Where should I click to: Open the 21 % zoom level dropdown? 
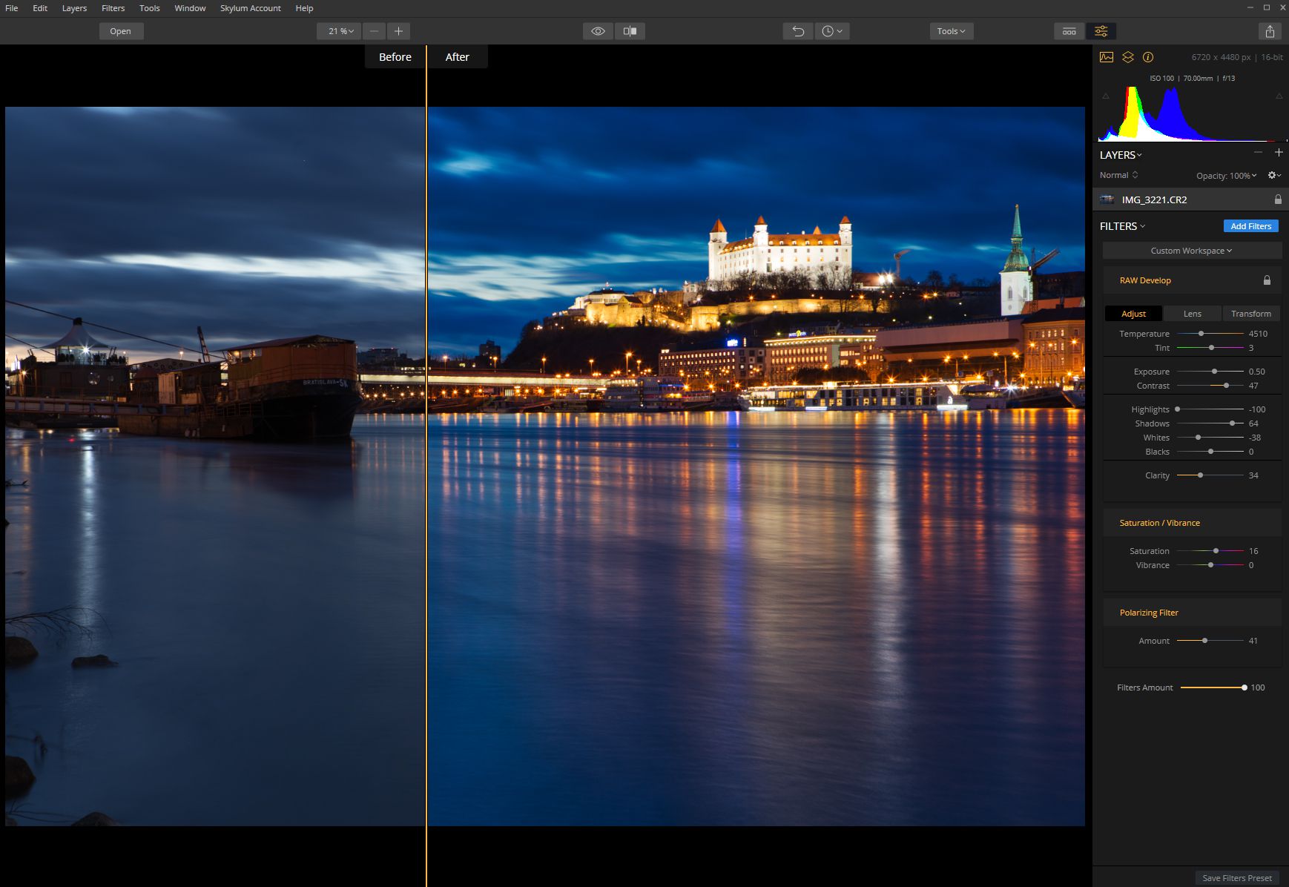coord(340,31)
